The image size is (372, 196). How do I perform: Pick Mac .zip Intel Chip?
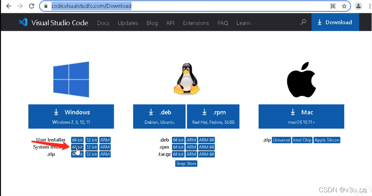[302, 140]
